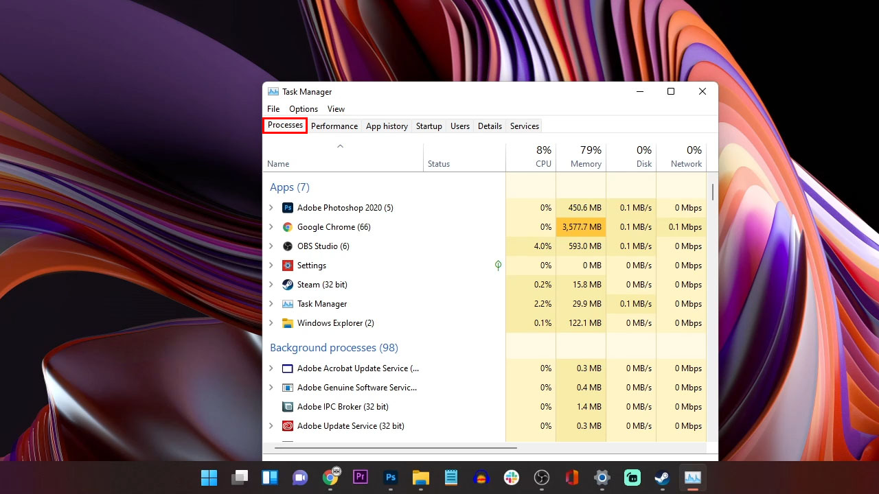Open Windows Settings via the gear taskbar icon
Image resolution: width=879 pixels, height=494 pixels.
pos(602,477)
